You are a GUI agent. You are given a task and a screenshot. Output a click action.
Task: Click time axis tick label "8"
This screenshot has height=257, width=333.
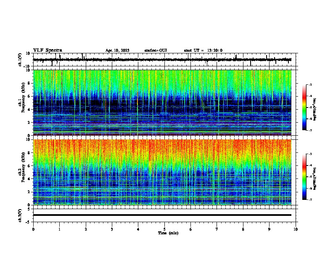[243, 229]
